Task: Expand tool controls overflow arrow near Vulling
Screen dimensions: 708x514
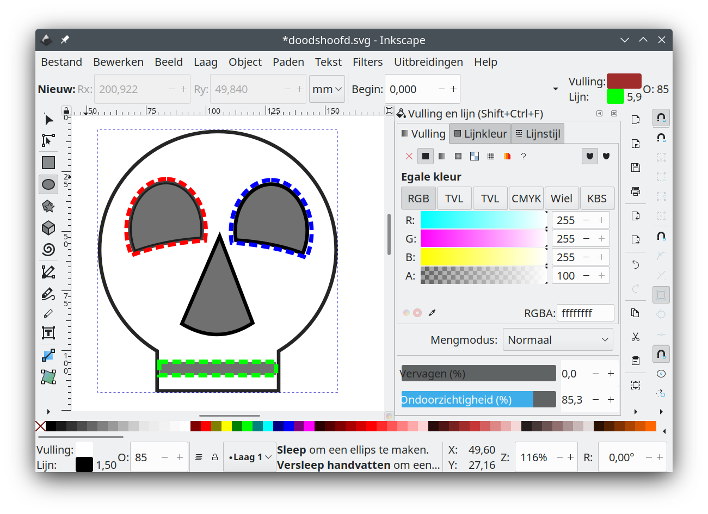Action: pos(555,89)
